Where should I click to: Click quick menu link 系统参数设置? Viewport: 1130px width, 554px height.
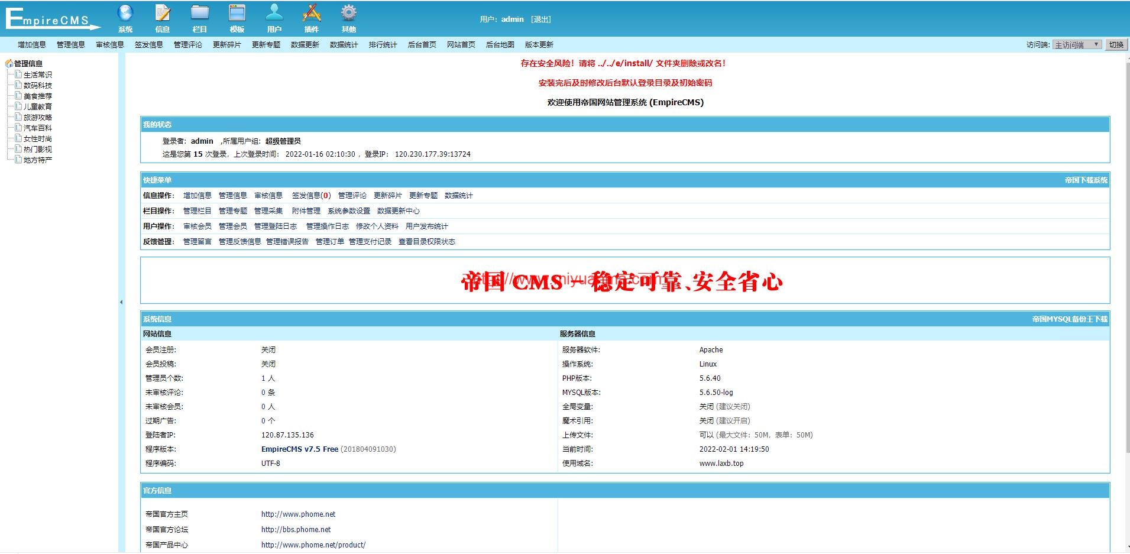point(349,211)
